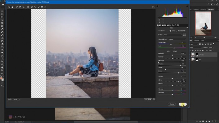Screen dimensions: 219x123
Task: Click the Auto link above Exposure
Action: (x=168, y=51)
